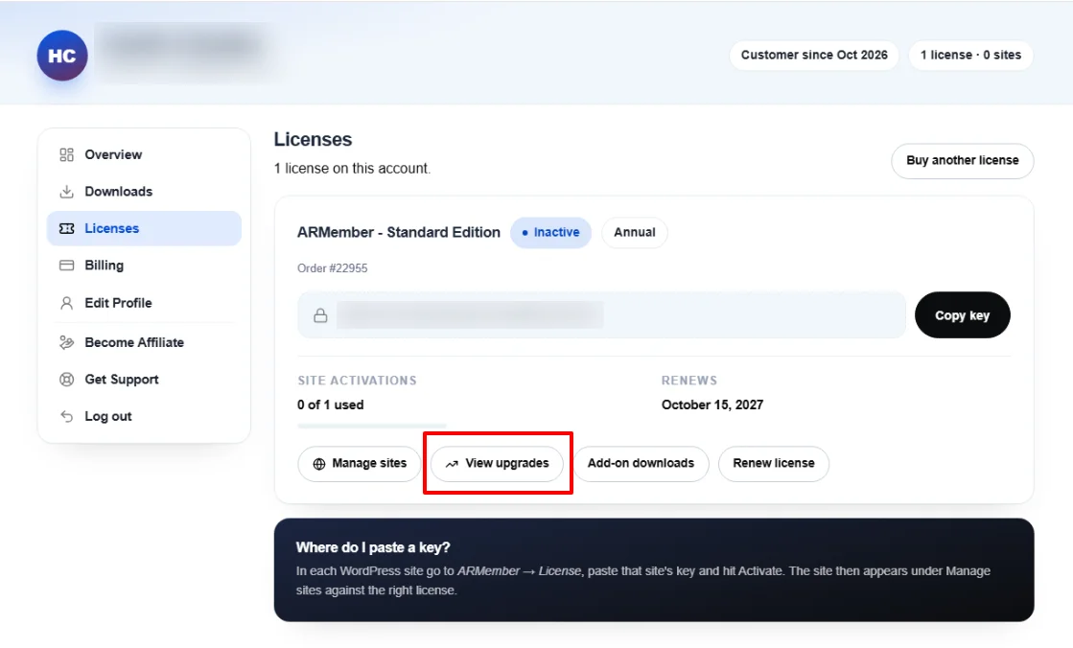The width and height of the screenshot is (1073, 648).
Task: Open Manage sites
Action: coord(360,464)
